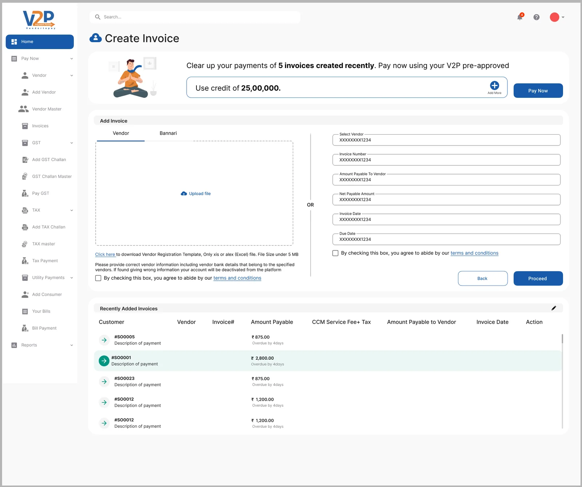Click the Vendor Master group icon
The width and height of the screenshot is (582, 487).
click(24, 109)
